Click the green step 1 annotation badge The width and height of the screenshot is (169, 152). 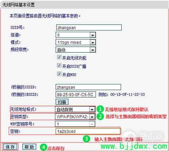(x=100, y=109)
